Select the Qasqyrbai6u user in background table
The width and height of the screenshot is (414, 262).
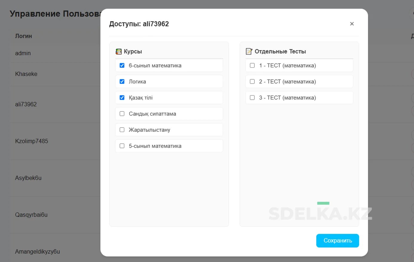(31, 215)
